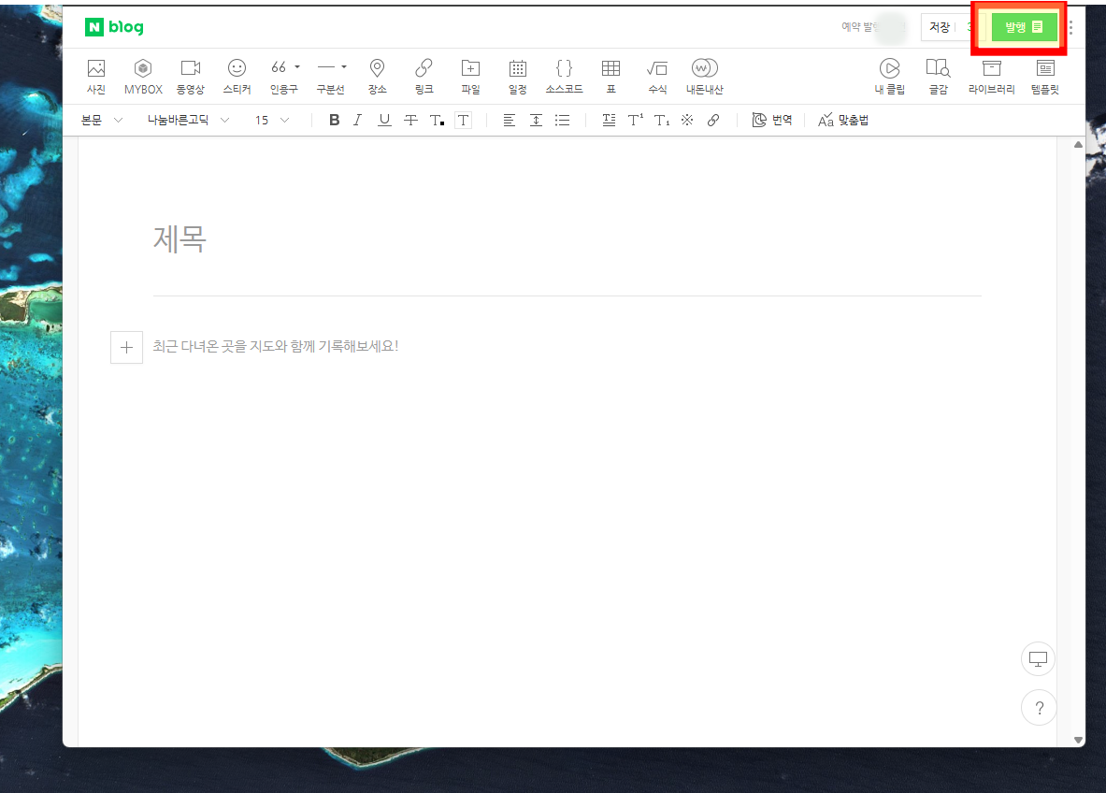1106x793 pixels.
Task: Open text align options
Action: (510, 120)
